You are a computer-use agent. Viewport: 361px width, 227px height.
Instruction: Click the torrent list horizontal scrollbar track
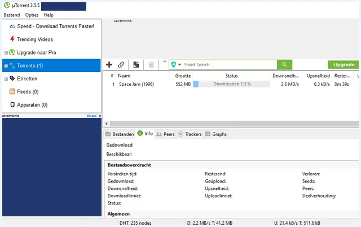(x=234, y=124)
